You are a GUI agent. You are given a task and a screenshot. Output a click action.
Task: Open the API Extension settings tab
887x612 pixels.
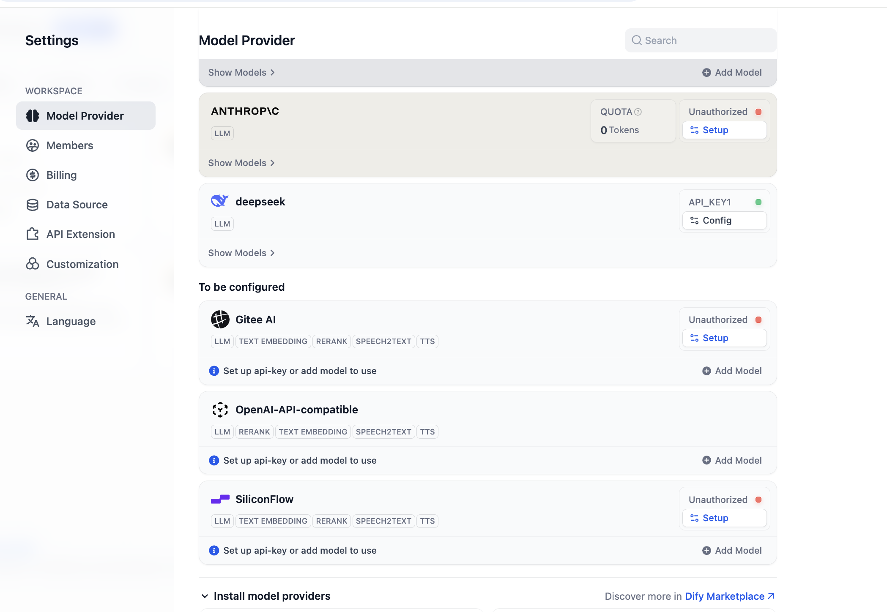point(80,234)
